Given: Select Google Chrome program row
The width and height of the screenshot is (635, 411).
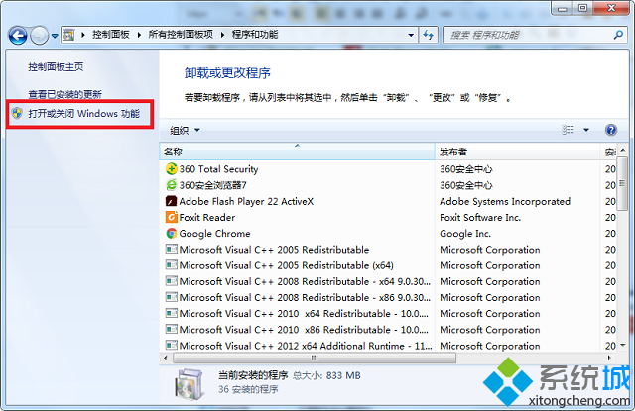Looking at the screenshot, I should tap(388, 233).
